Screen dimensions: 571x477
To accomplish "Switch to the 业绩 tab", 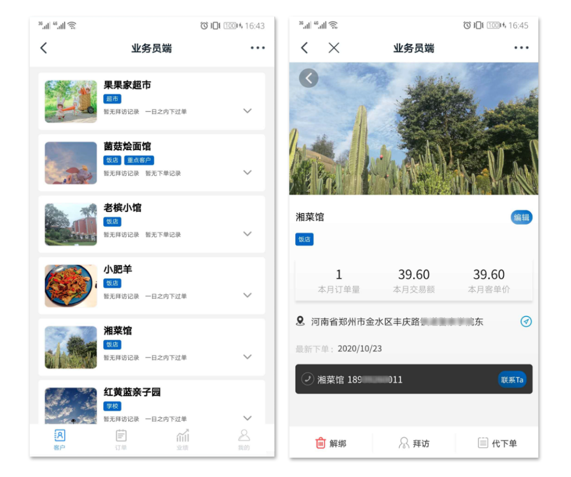I will pyautogui.click(x=182, y=440).
